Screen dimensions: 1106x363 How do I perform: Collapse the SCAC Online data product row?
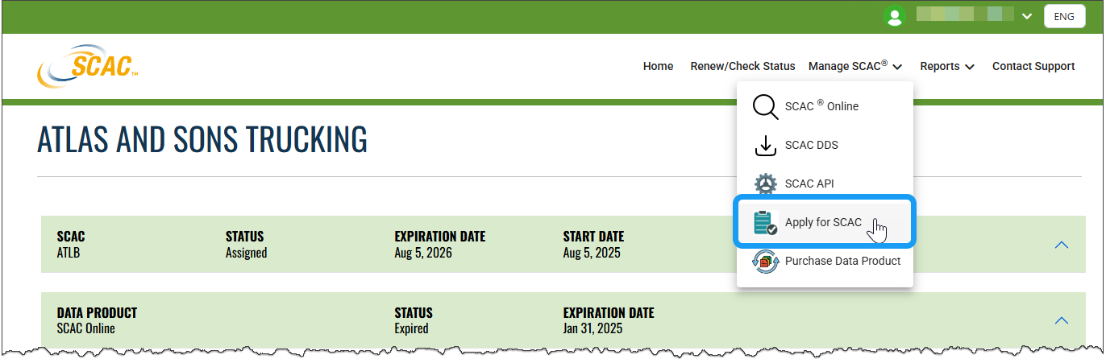(x=1062, y=320)
